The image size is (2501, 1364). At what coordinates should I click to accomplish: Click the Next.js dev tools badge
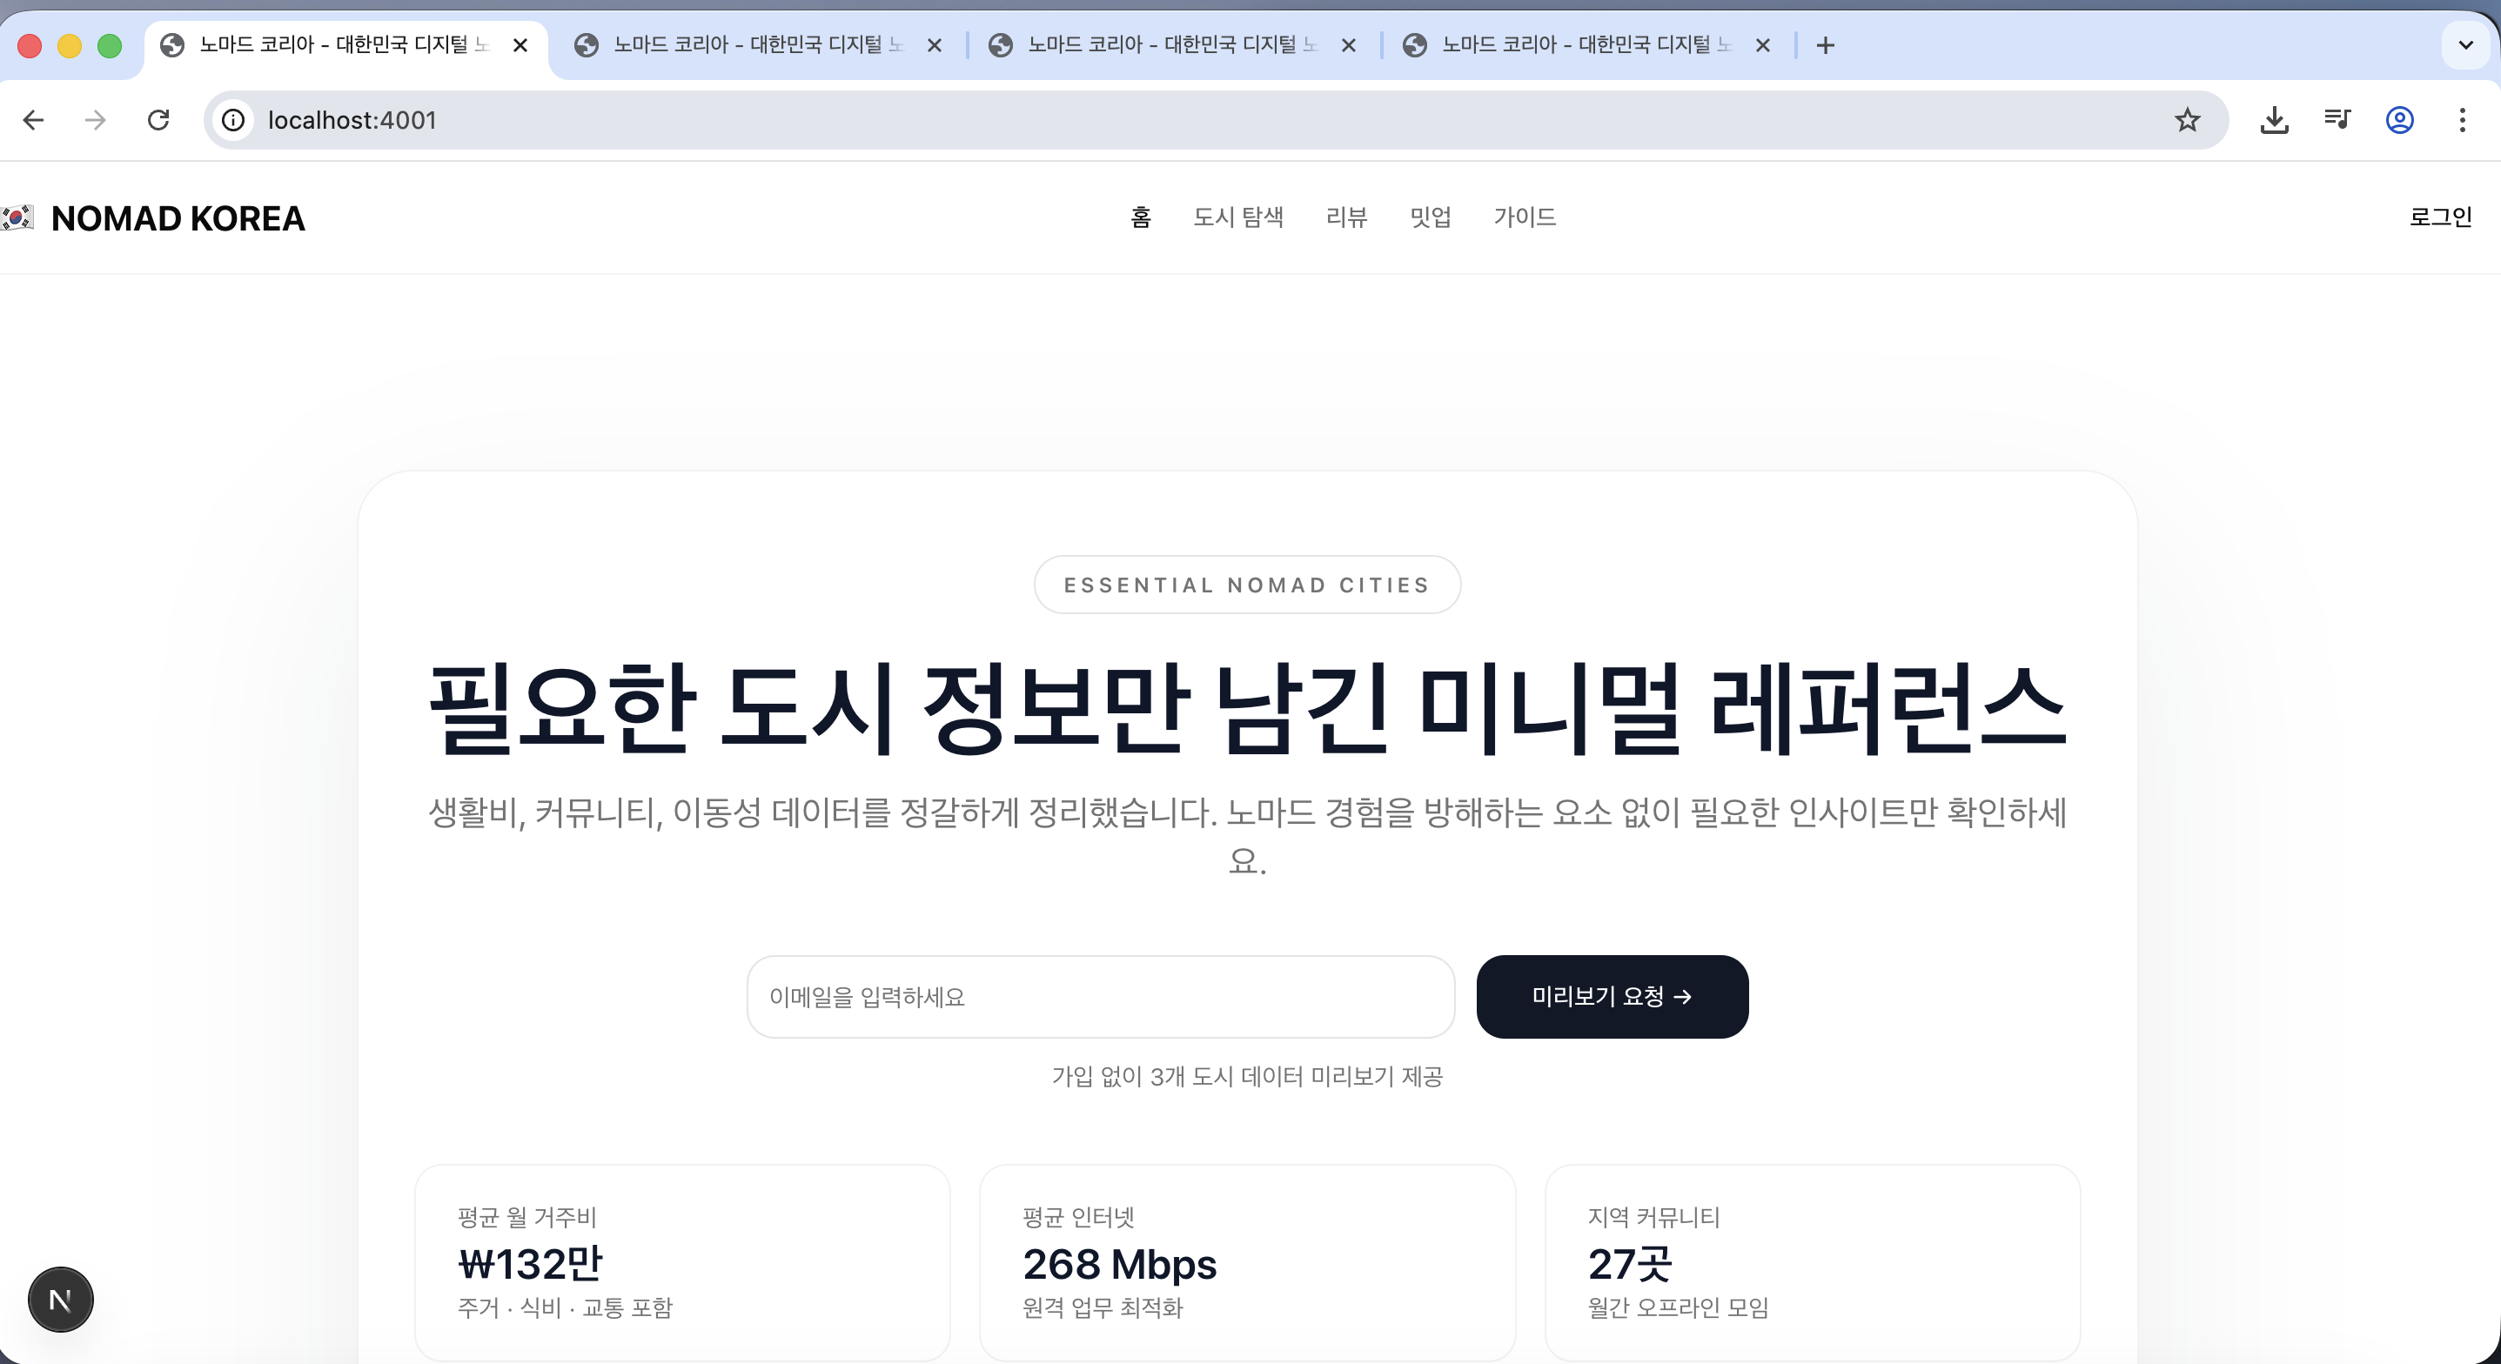click(x=60, y=1299)
